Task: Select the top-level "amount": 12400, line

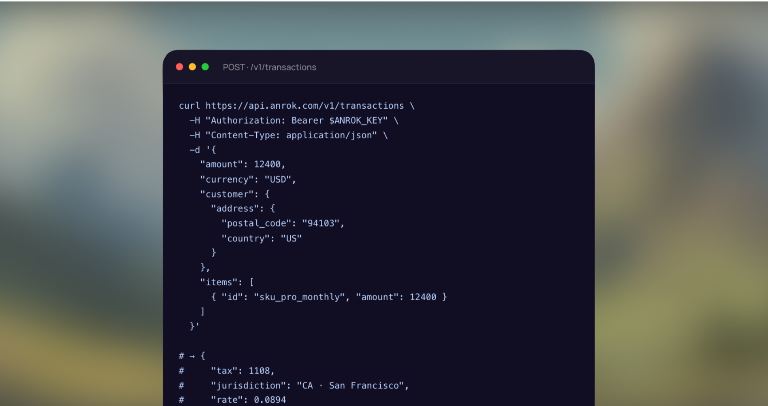Action: (x=243, y=164)
